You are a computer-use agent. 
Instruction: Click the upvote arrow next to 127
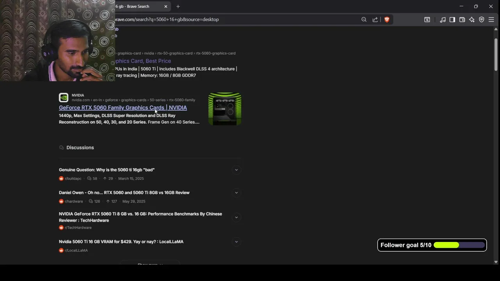[108, 201]
